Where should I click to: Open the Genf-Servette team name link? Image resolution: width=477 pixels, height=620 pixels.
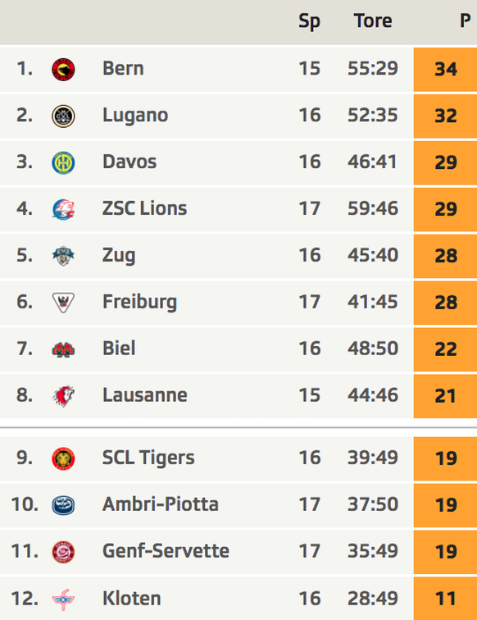pos(166,551)
